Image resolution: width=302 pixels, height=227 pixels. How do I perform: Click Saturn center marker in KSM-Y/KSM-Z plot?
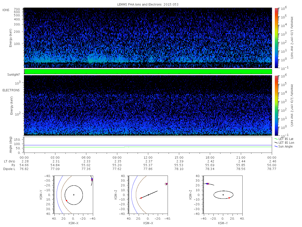click(223, 195)
